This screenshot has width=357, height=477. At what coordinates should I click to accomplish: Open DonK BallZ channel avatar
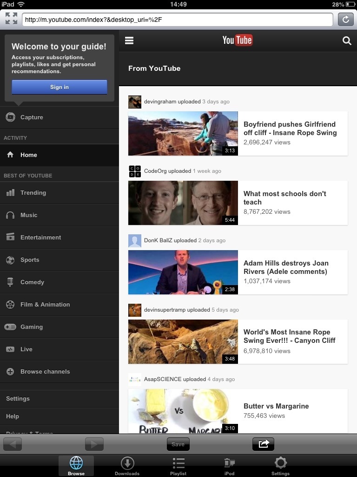coord(135,241)
